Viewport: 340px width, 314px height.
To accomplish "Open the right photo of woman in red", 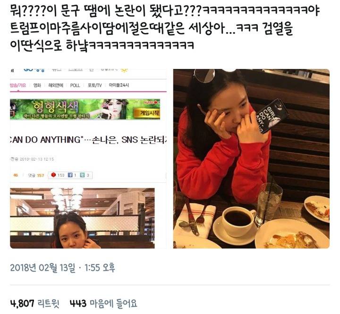I will coord(251,159).
